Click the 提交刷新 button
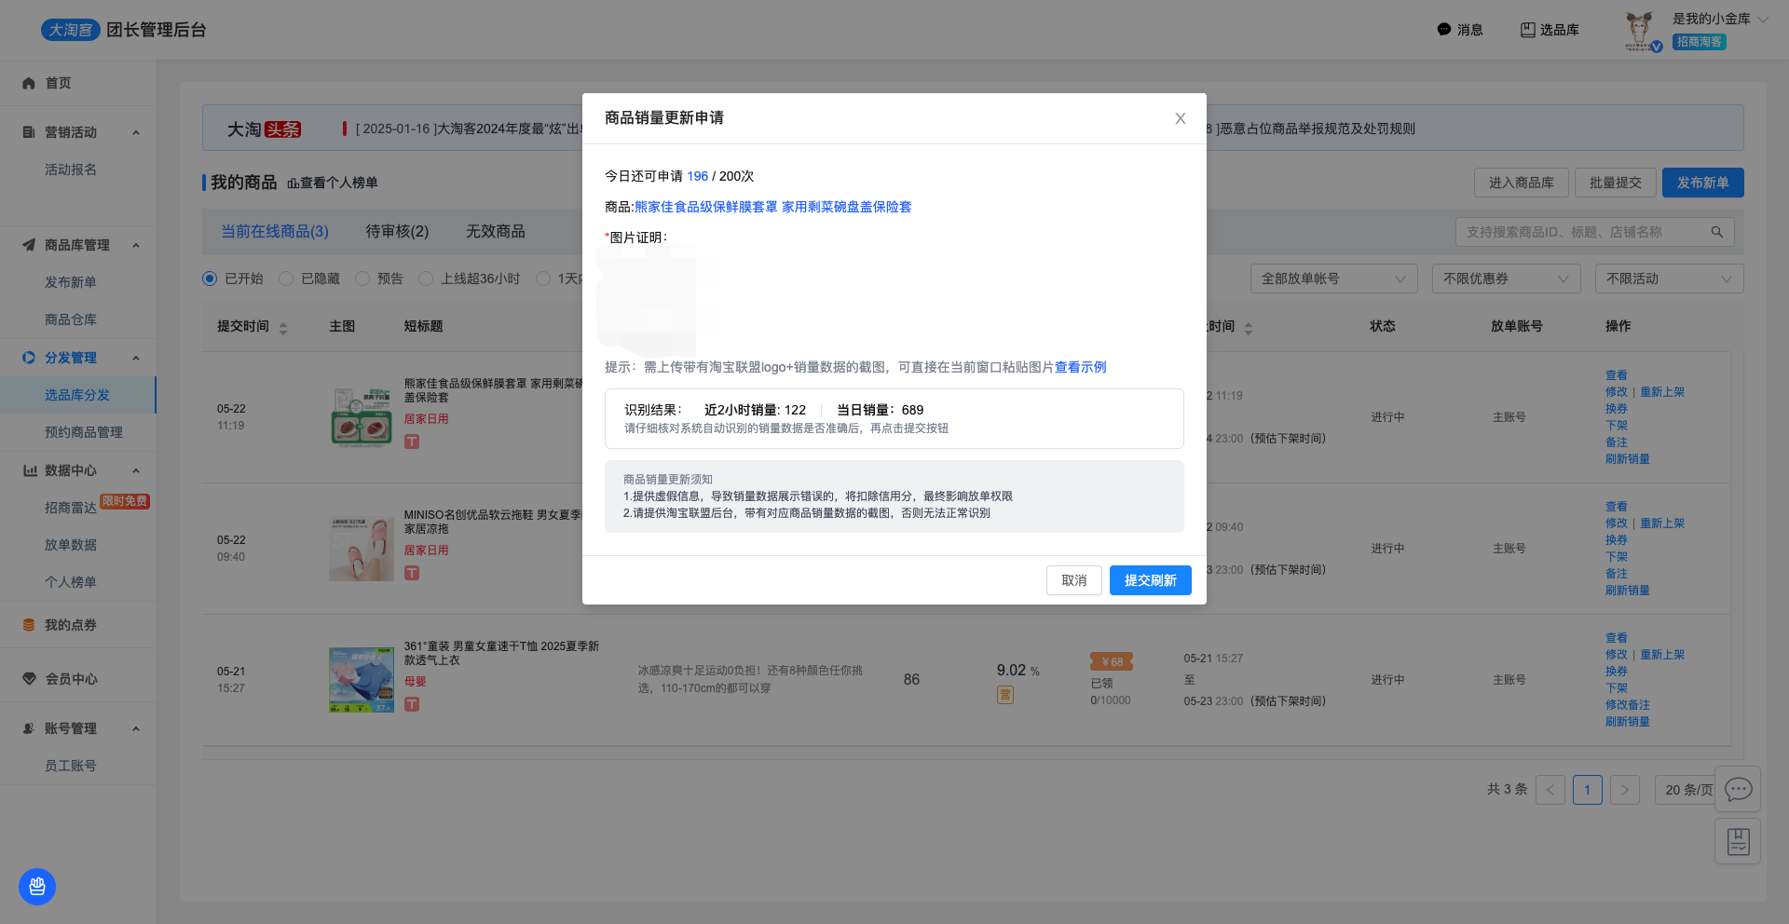 click(x=1150, y=580)
